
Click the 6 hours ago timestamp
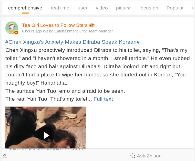pos(32,31)
